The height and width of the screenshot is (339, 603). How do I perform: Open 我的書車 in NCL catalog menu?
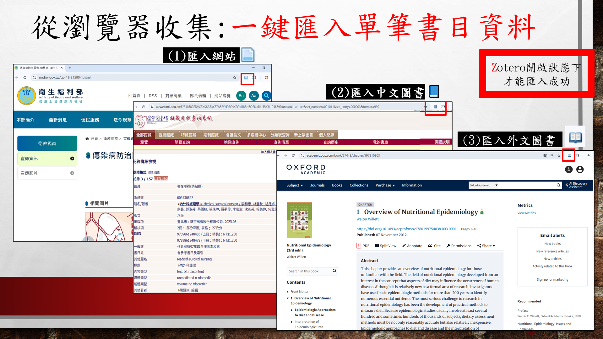(x=380, y=142)
